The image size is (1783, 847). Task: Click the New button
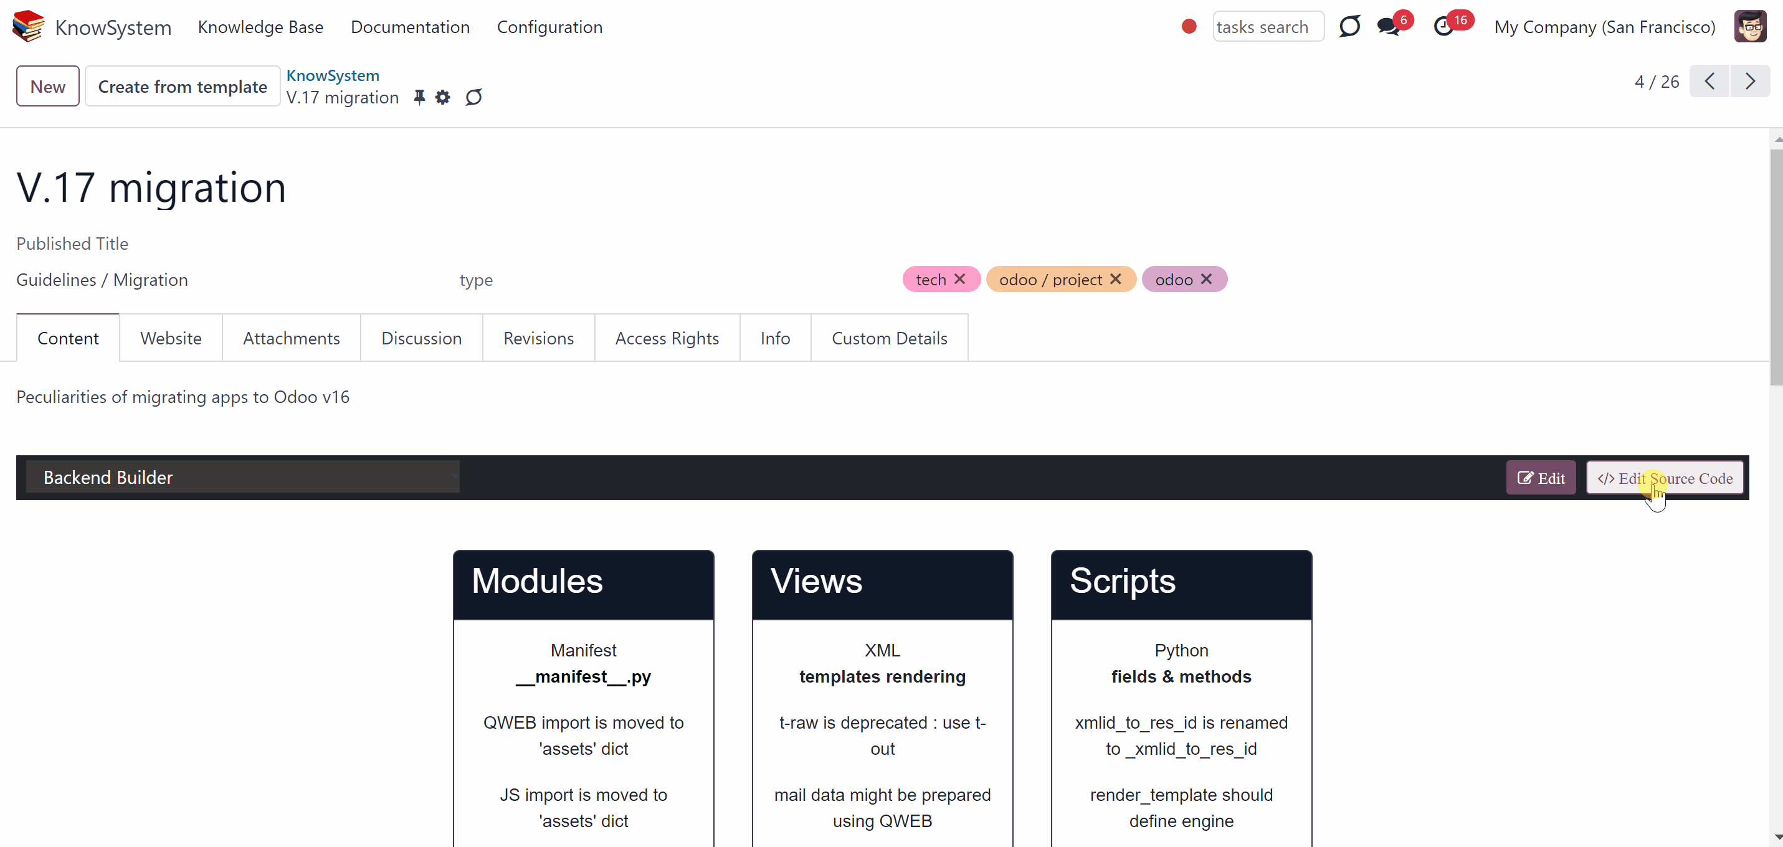tap(48, 86)
